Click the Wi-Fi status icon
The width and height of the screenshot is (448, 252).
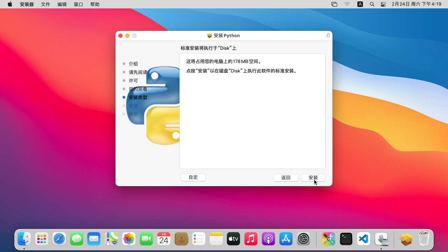click(347, 4)
